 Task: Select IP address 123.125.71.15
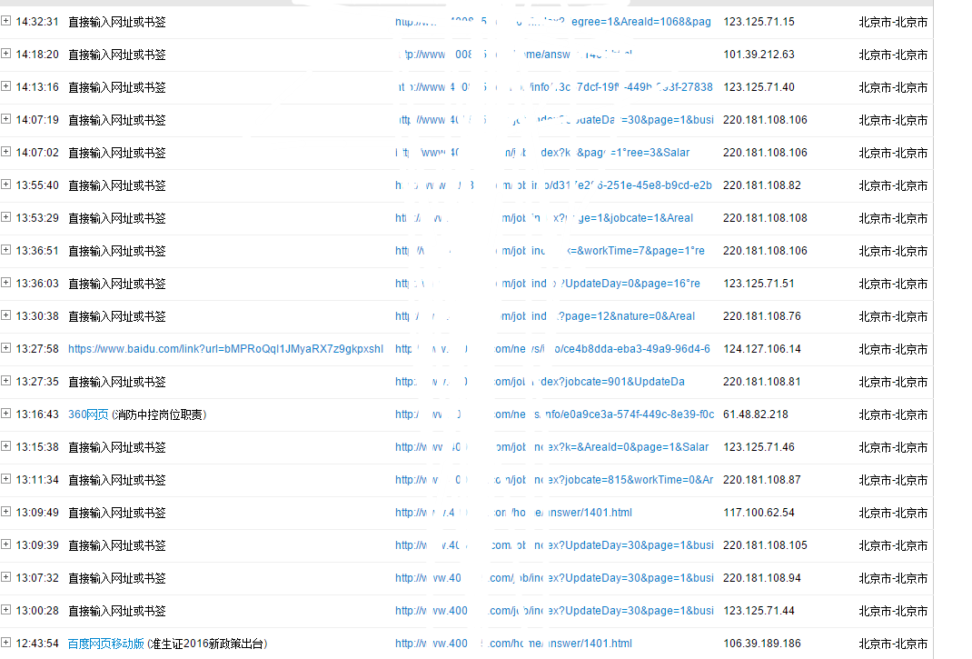(759, 22)
